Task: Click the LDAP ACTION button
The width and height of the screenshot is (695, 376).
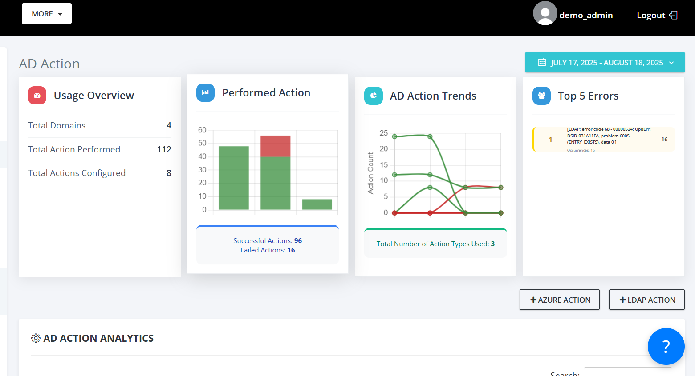Action: [x=646, y=300]
